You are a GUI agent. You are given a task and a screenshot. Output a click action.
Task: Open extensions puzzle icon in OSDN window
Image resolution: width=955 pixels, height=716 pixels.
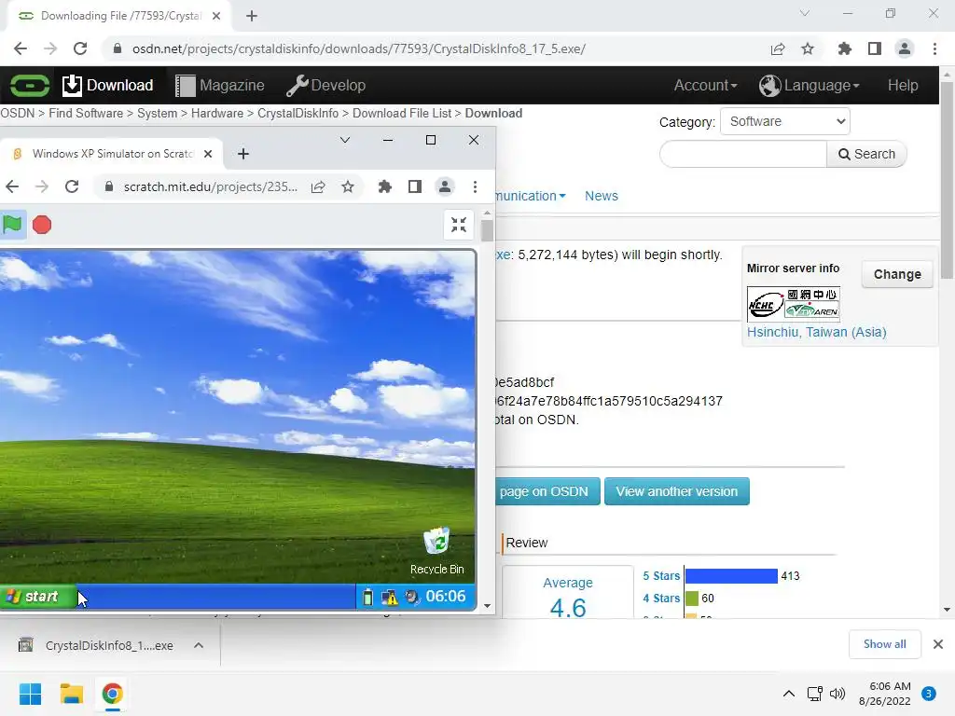point(845,48)
